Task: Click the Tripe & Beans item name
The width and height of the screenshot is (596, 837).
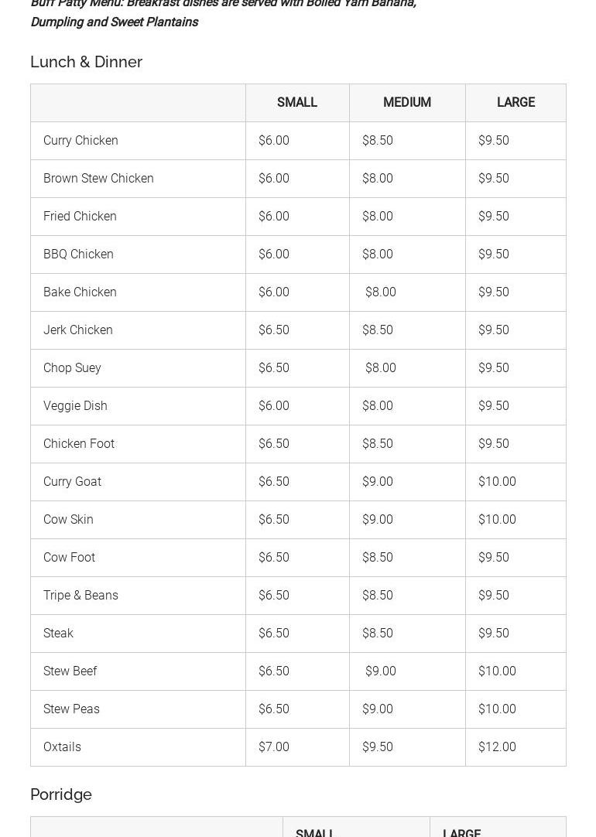Action: 80,595
